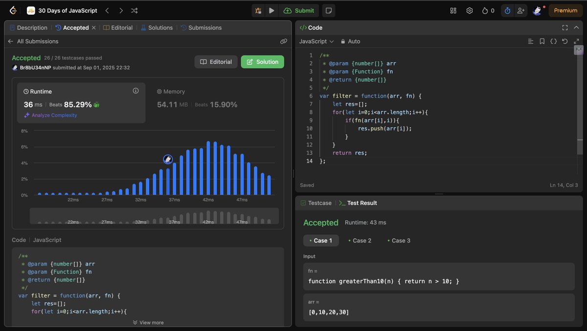Select Case 2
The image size is (587, 331).
pyautogui.click(x=360, y=241)
